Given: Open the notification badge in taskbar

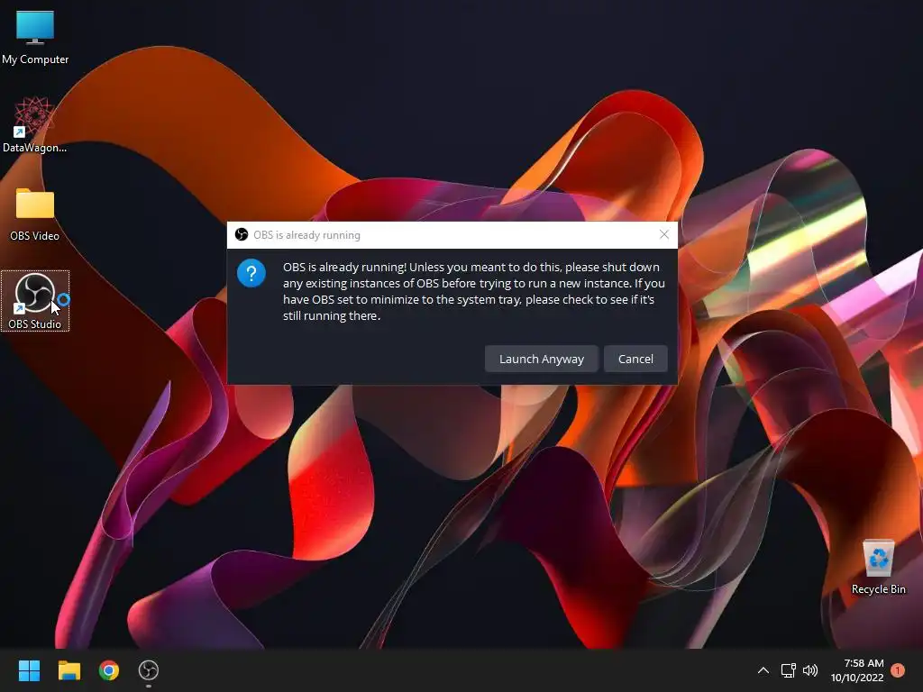Looking at the screenshot, I should 898,670.
